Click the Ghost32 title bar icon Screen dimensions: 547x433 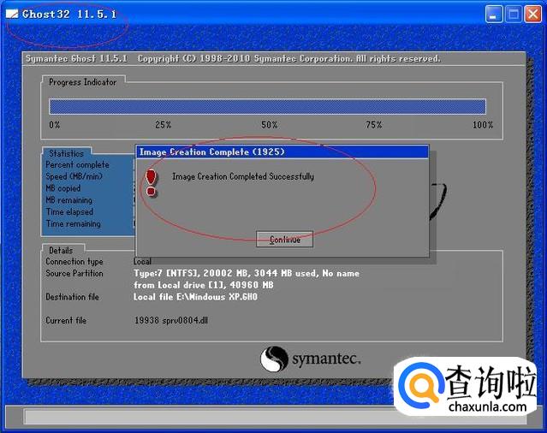click(12, 14)
